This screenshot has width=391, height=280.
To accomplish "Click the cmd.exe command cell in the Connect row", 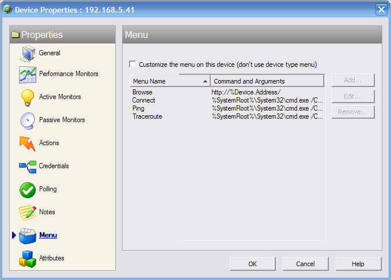I will tap(267, 100).
